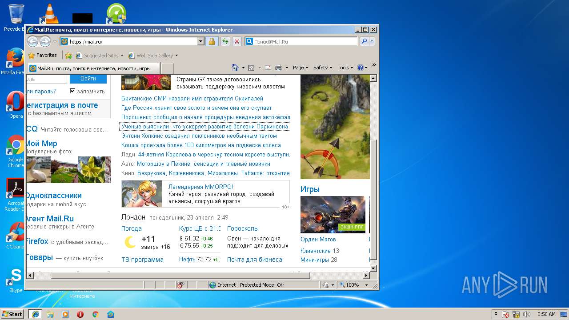
Task: Click the Internet Explorer taskbar button
Action: coord(35,314)
